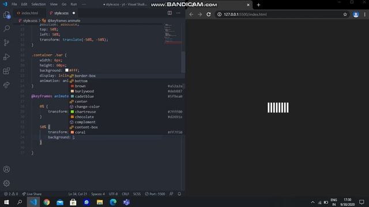The image size is (369, 207).
Task: Close style.scss tab via unsaved dot
Action: tap(74, 13)
